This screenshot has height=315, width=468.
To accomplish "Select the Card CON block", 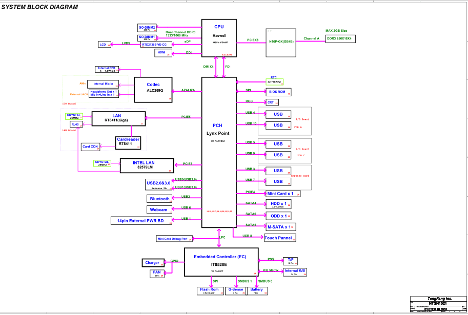I will point(90,147).
